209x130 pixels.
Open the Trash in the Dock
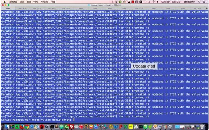(202, 126)
